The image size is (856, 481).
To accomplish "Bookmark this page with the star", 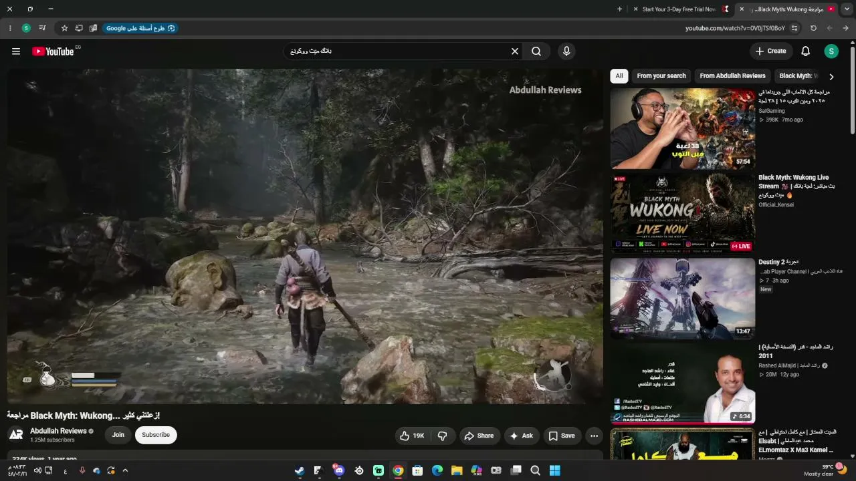I will (x=64, y=28).
